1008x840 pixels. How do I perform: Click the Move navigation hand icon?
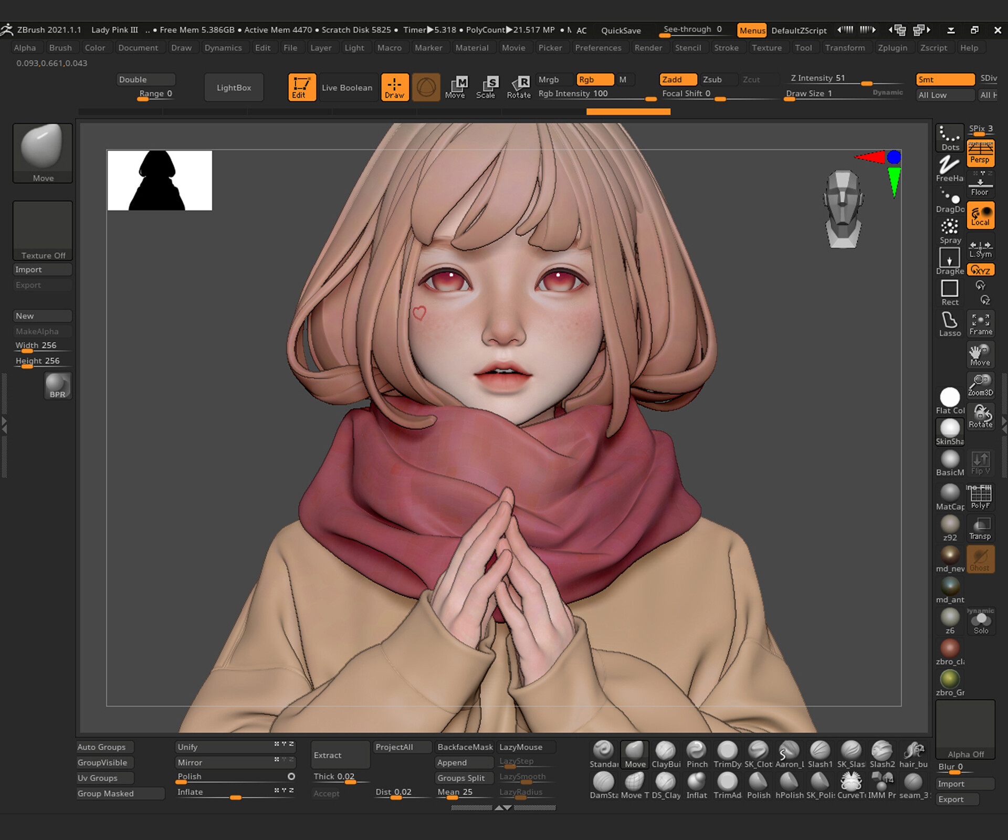(981, 354)
